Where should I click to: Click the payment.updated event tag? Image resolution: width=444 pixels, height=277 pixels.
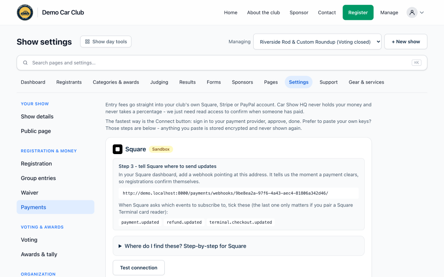[140, 222]
